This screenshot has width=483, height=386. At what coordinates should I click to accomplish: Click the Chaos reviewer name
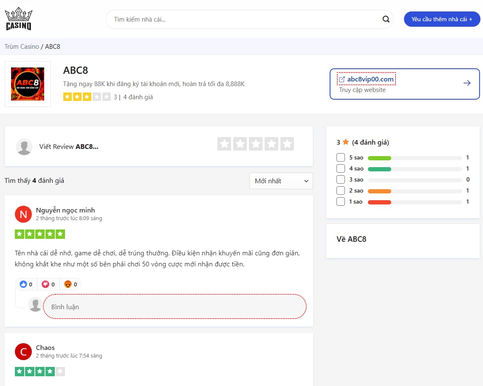point(45,347)
